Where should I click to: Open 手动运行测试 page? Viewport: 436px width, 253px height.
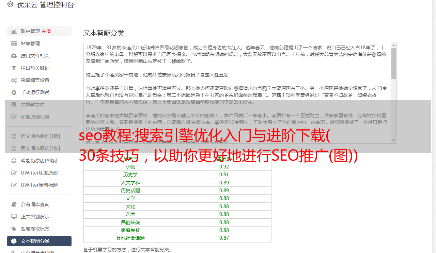(x=39, y=92)
